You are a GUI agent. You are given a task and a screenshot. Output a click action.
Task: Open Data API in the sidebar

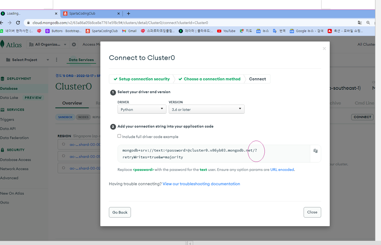click(8, 129)
